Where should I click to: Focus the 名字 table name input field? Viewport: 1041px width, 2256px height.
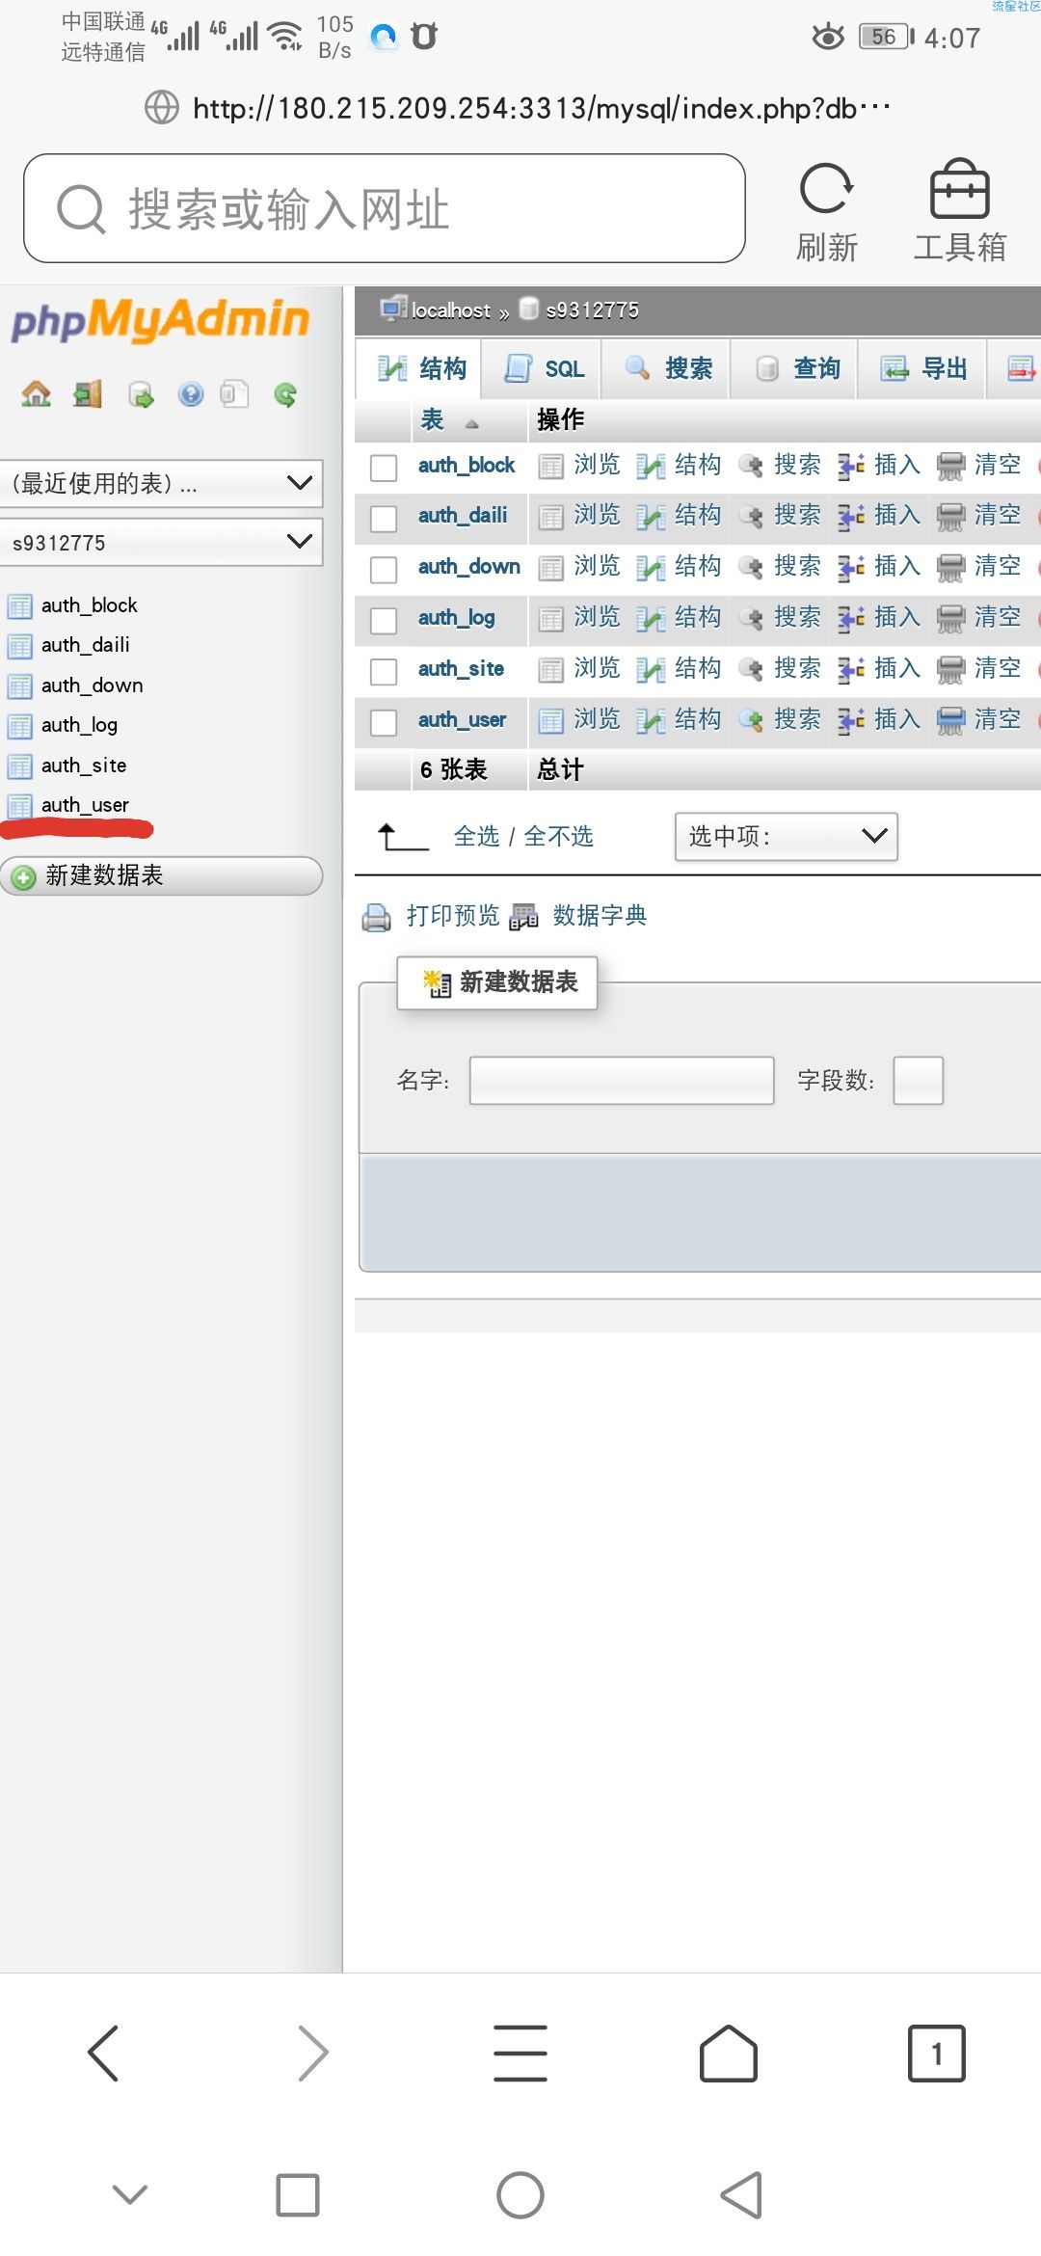(622, 1080)
